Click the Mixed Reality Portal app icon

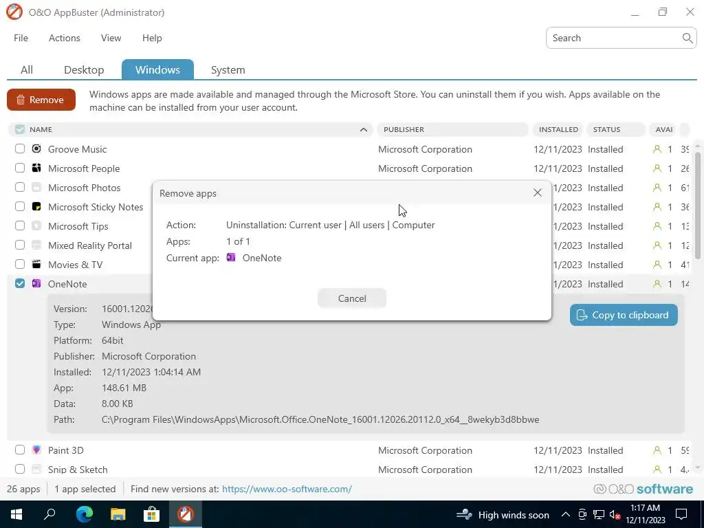36,245
